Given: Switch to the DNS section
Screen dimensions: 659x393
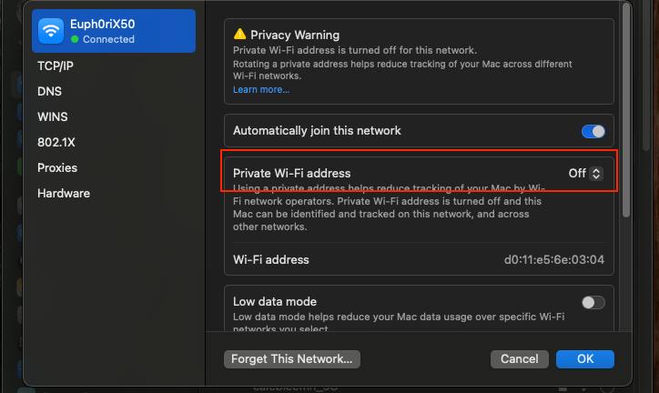Looking at the screenshot, I should pos(49,92).
